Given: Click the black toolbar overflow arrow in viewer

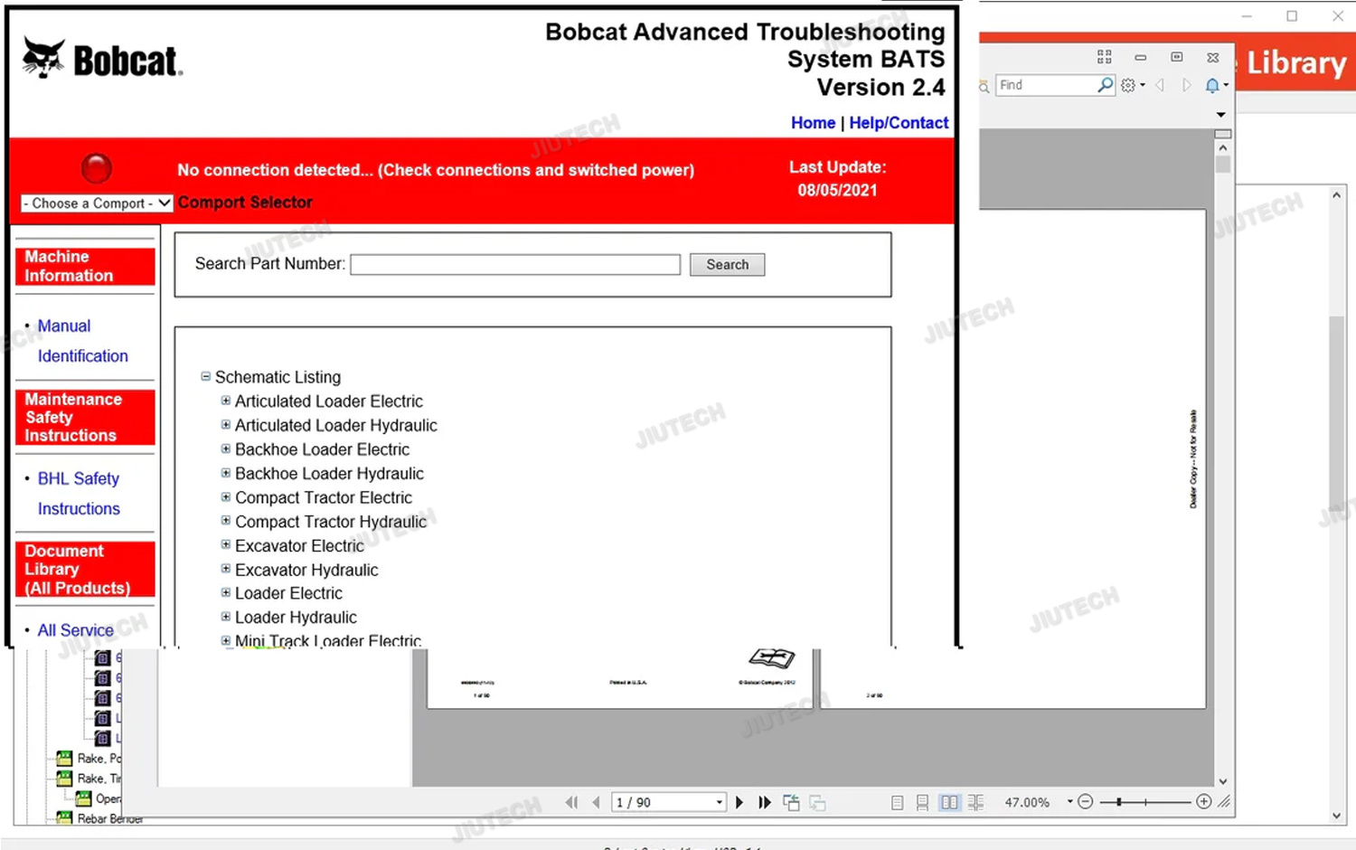Looking at the screenshot, I should point(1220,115).
